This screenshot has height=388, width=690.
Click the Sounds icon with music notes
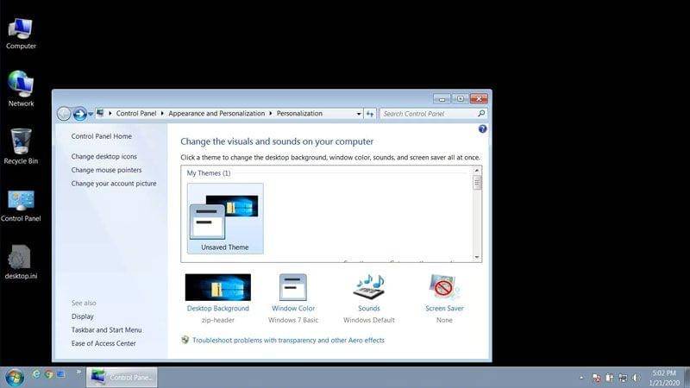pos(369,287)
